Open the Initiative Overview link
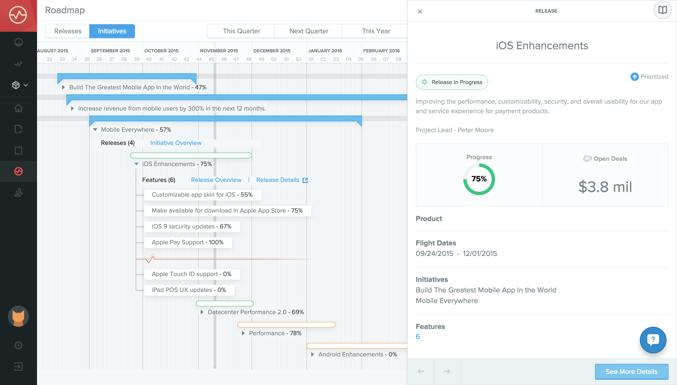This screenshot has width=677, height=385. [176, 143]
